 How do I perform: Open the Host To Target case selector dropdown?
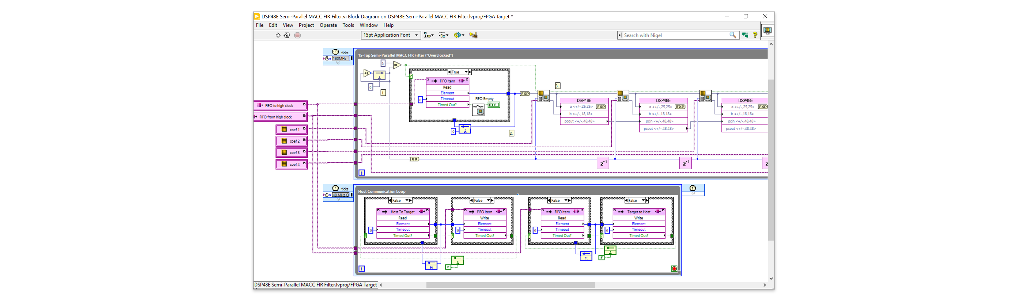pos(407,201)
